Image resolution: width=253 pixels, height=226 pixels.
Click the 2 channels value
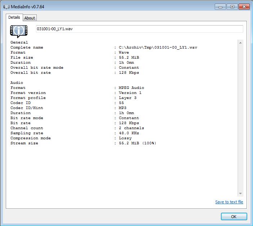(x=131, y=128)
